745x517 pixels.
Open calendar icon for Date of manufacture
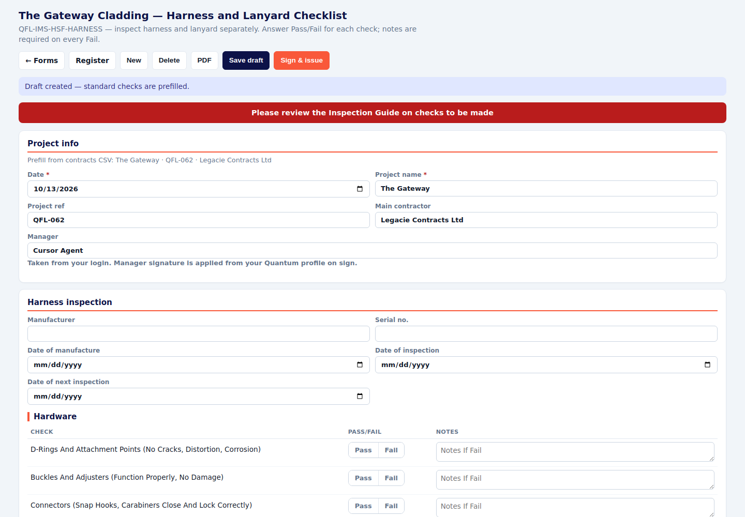[x=360, y=364]
